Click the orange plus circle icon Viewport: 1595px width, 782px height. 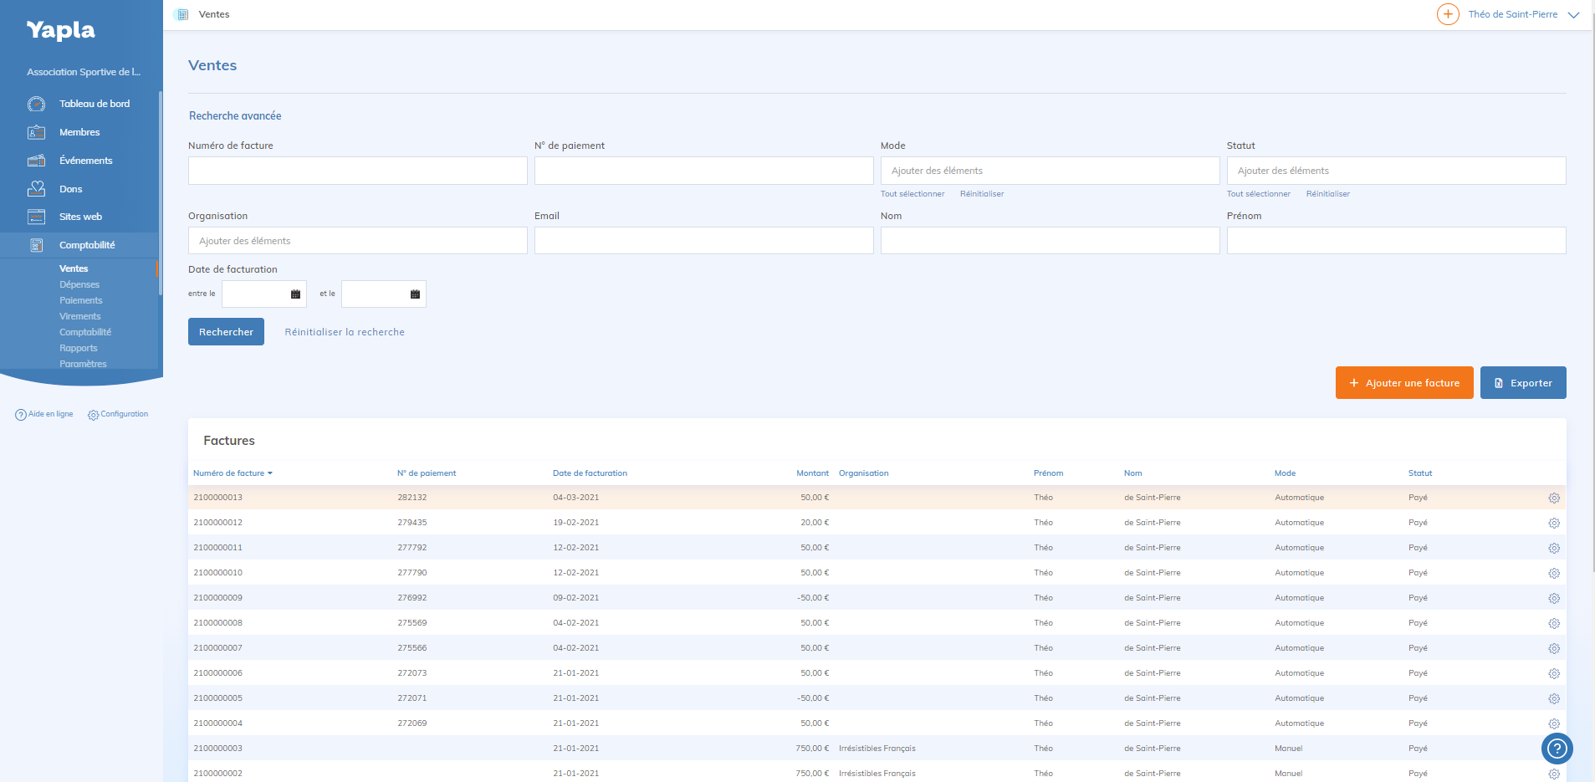point(1447,14)
